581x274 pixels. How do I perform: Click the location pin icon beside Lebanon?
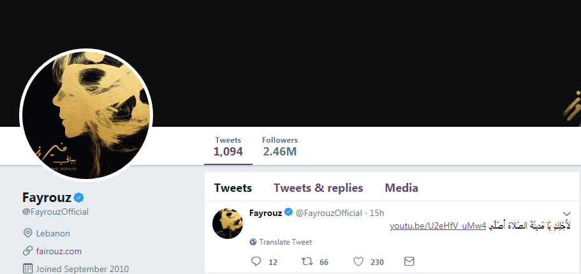pos(27,233)
